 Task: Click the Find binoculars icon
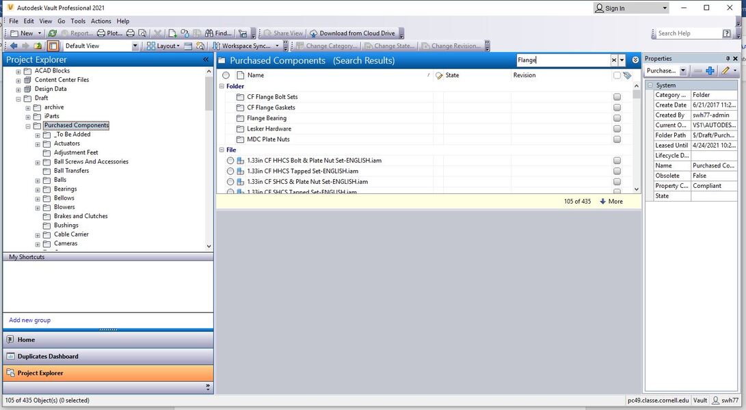click(209, 33)
